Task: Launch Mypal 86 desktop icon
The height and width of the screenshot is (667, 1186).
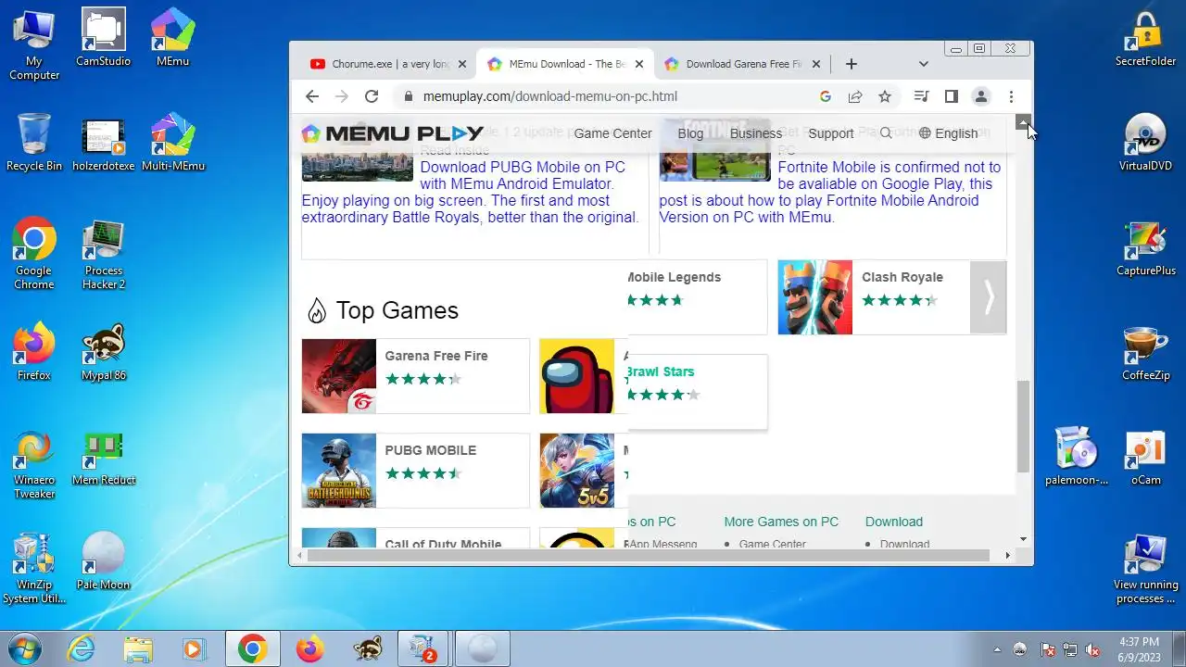Action: pos(104,351)
